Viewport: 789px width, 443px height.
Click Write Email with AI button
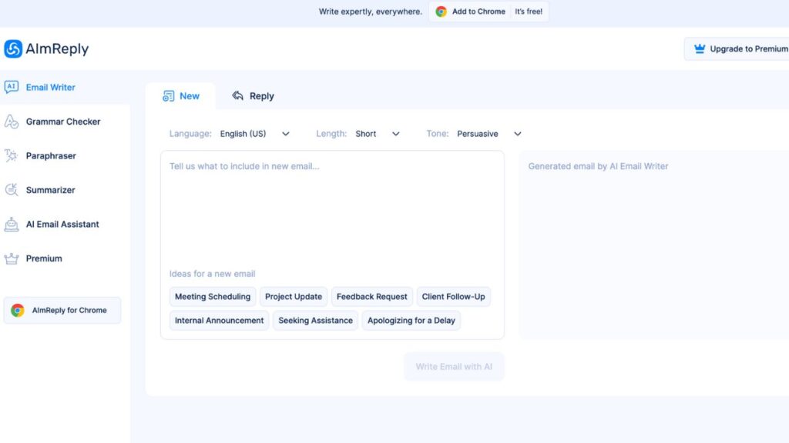[x=454, y=367]
